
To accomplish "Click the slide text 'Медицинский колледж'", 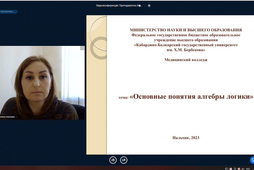I will tap(186, 60).
